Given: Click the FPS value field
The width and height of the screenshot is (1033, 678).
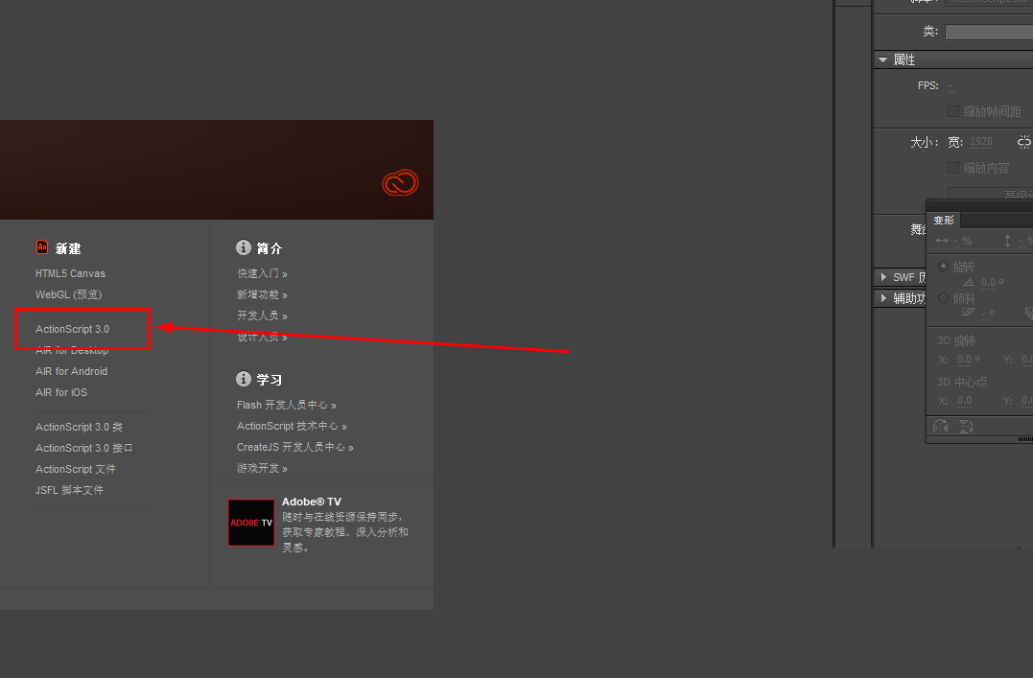Looking at the screenshot, I should (951, 85).
